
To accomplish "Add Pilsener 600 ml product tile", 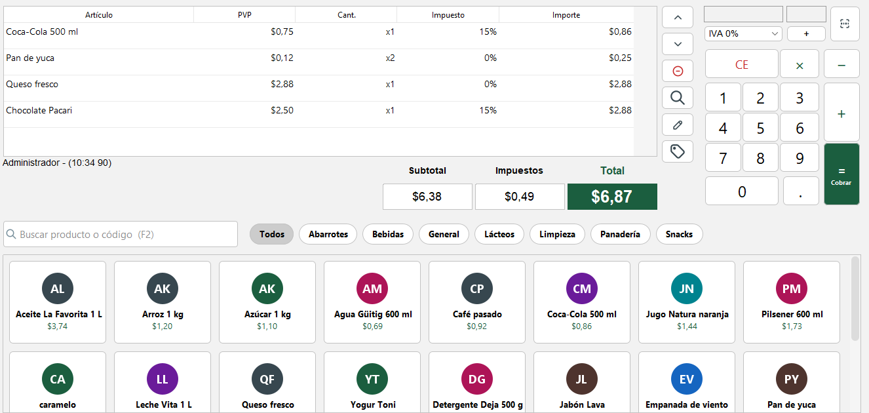I will tap(792, 302).
